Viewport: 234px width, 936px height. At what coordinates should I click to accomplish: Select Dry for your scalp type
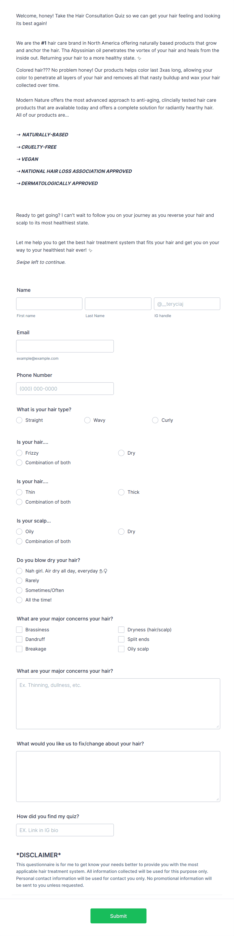121,531
